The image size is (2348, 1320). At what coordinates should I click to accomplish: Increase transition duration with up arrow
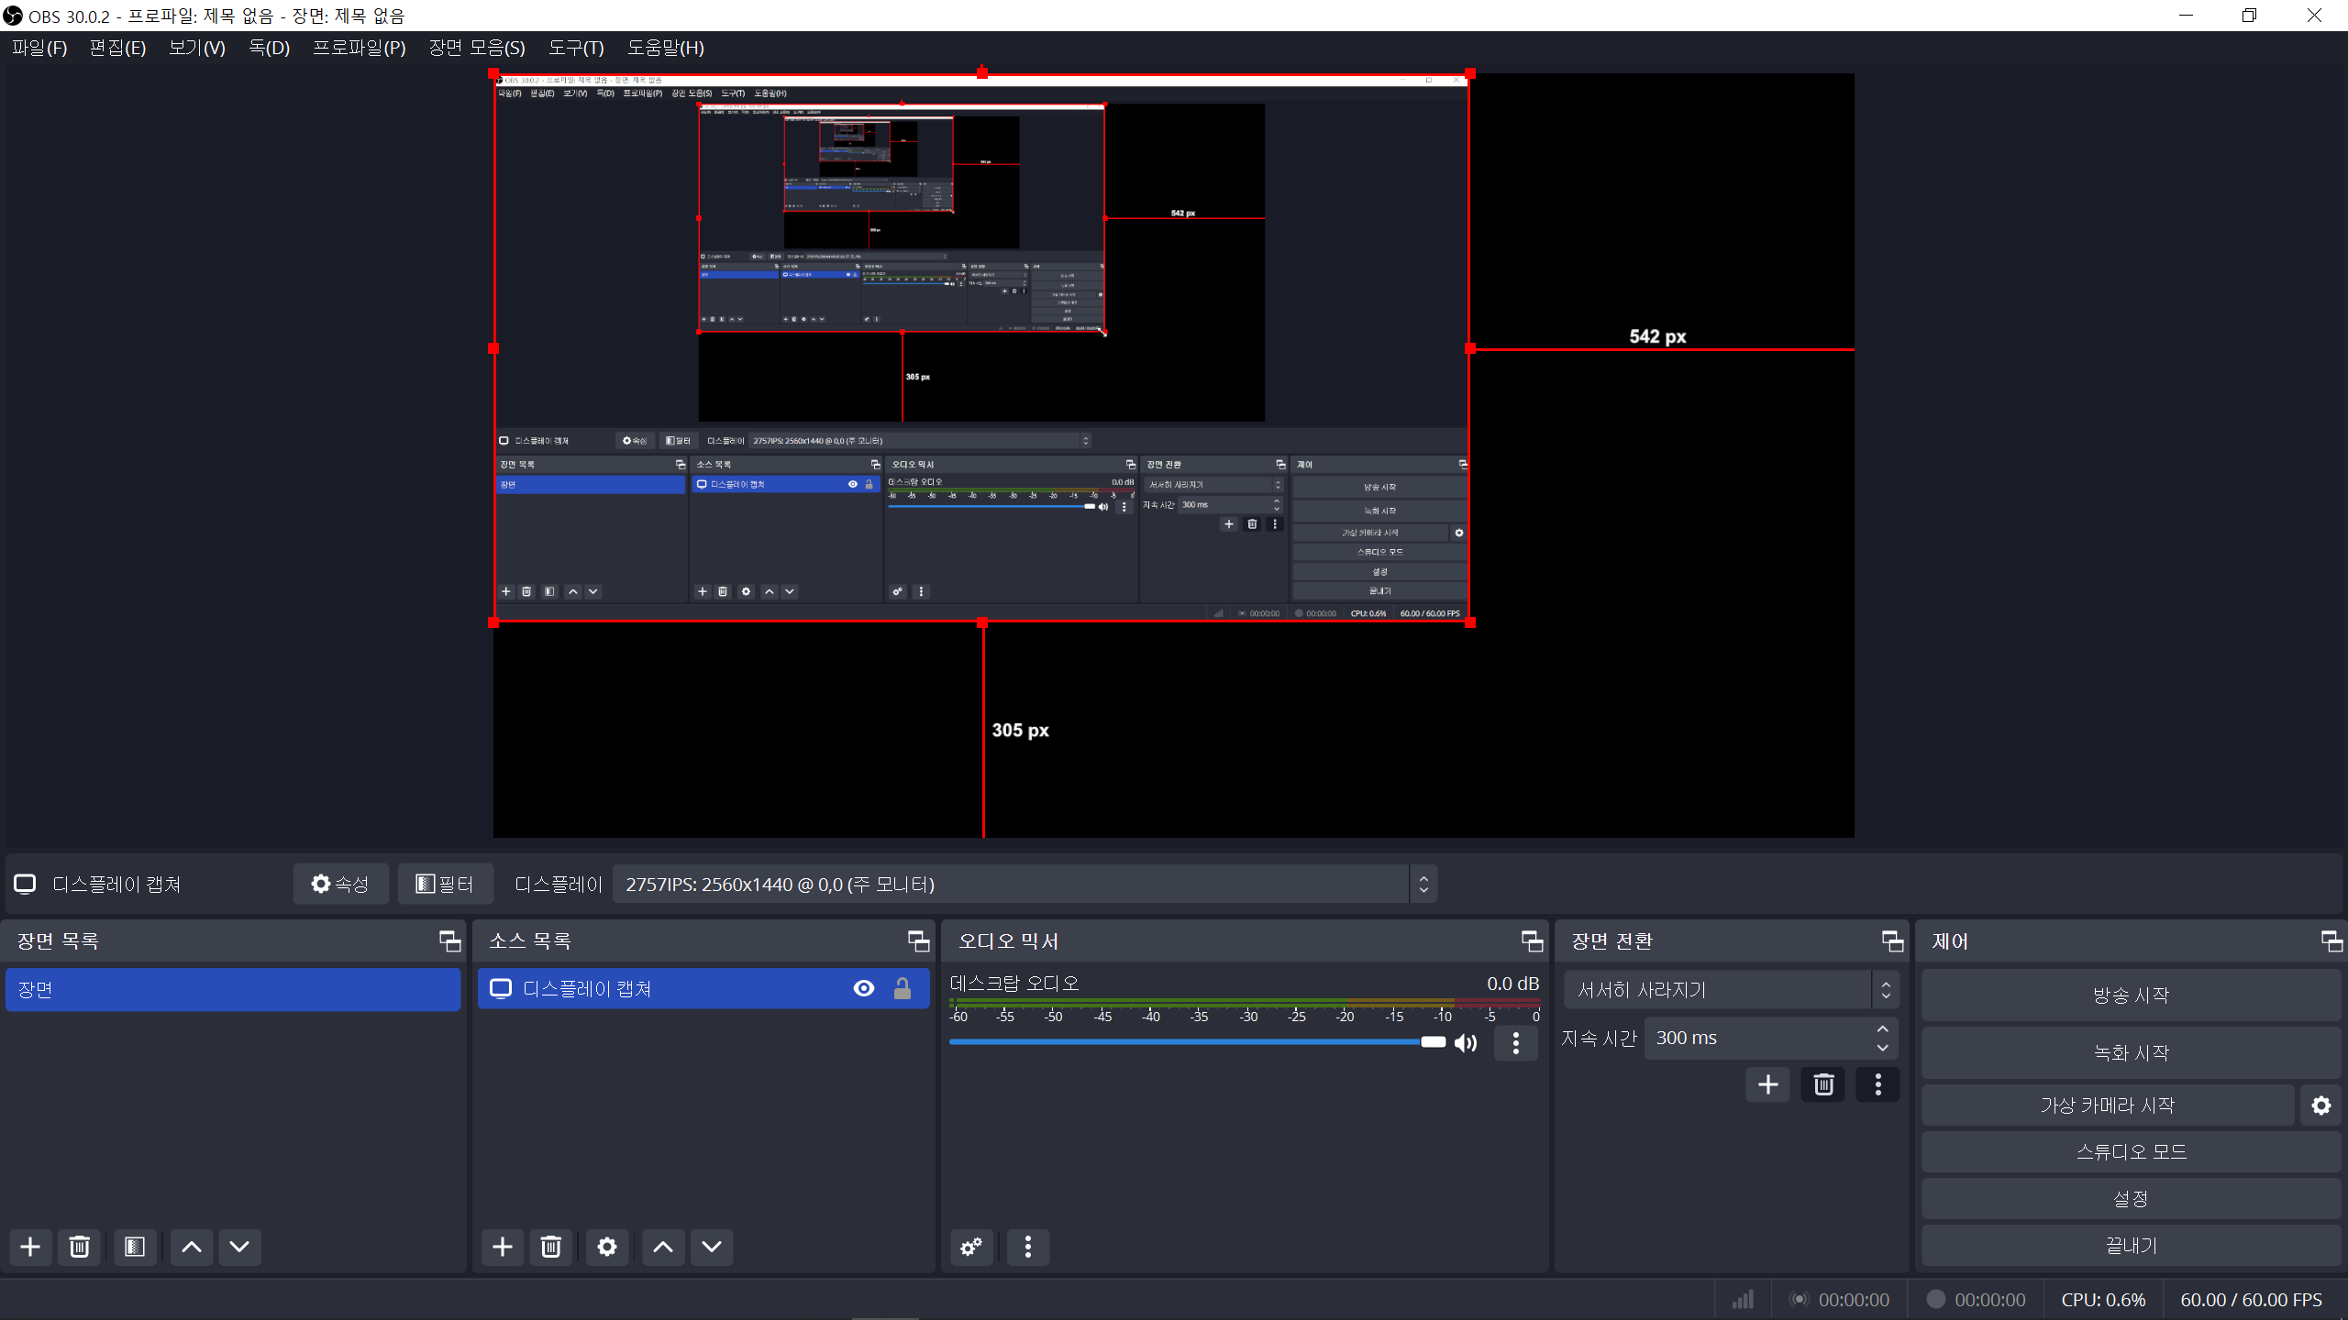pos(1883,1029)
